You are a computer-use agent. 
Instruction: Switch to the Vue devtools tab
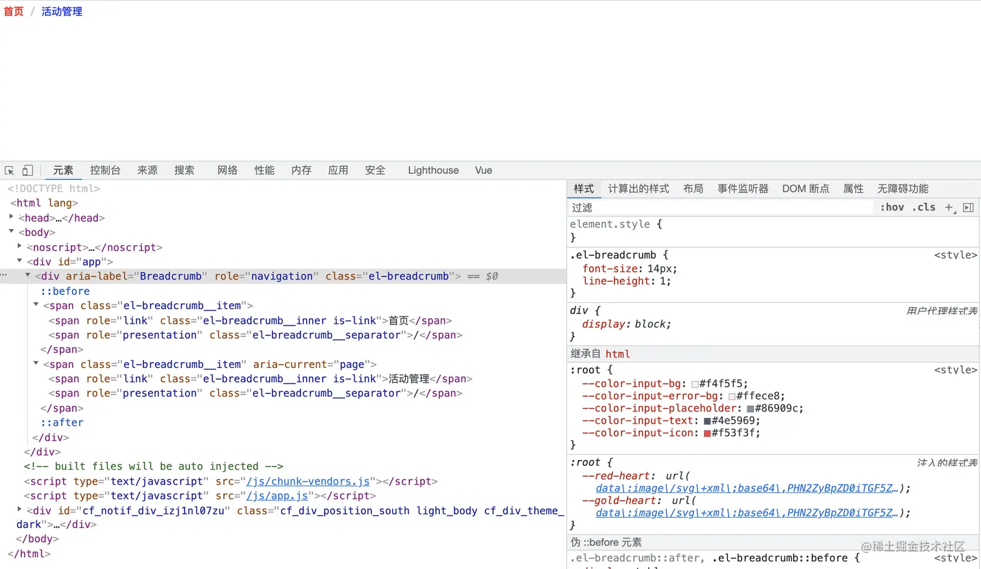coord(483,171)
